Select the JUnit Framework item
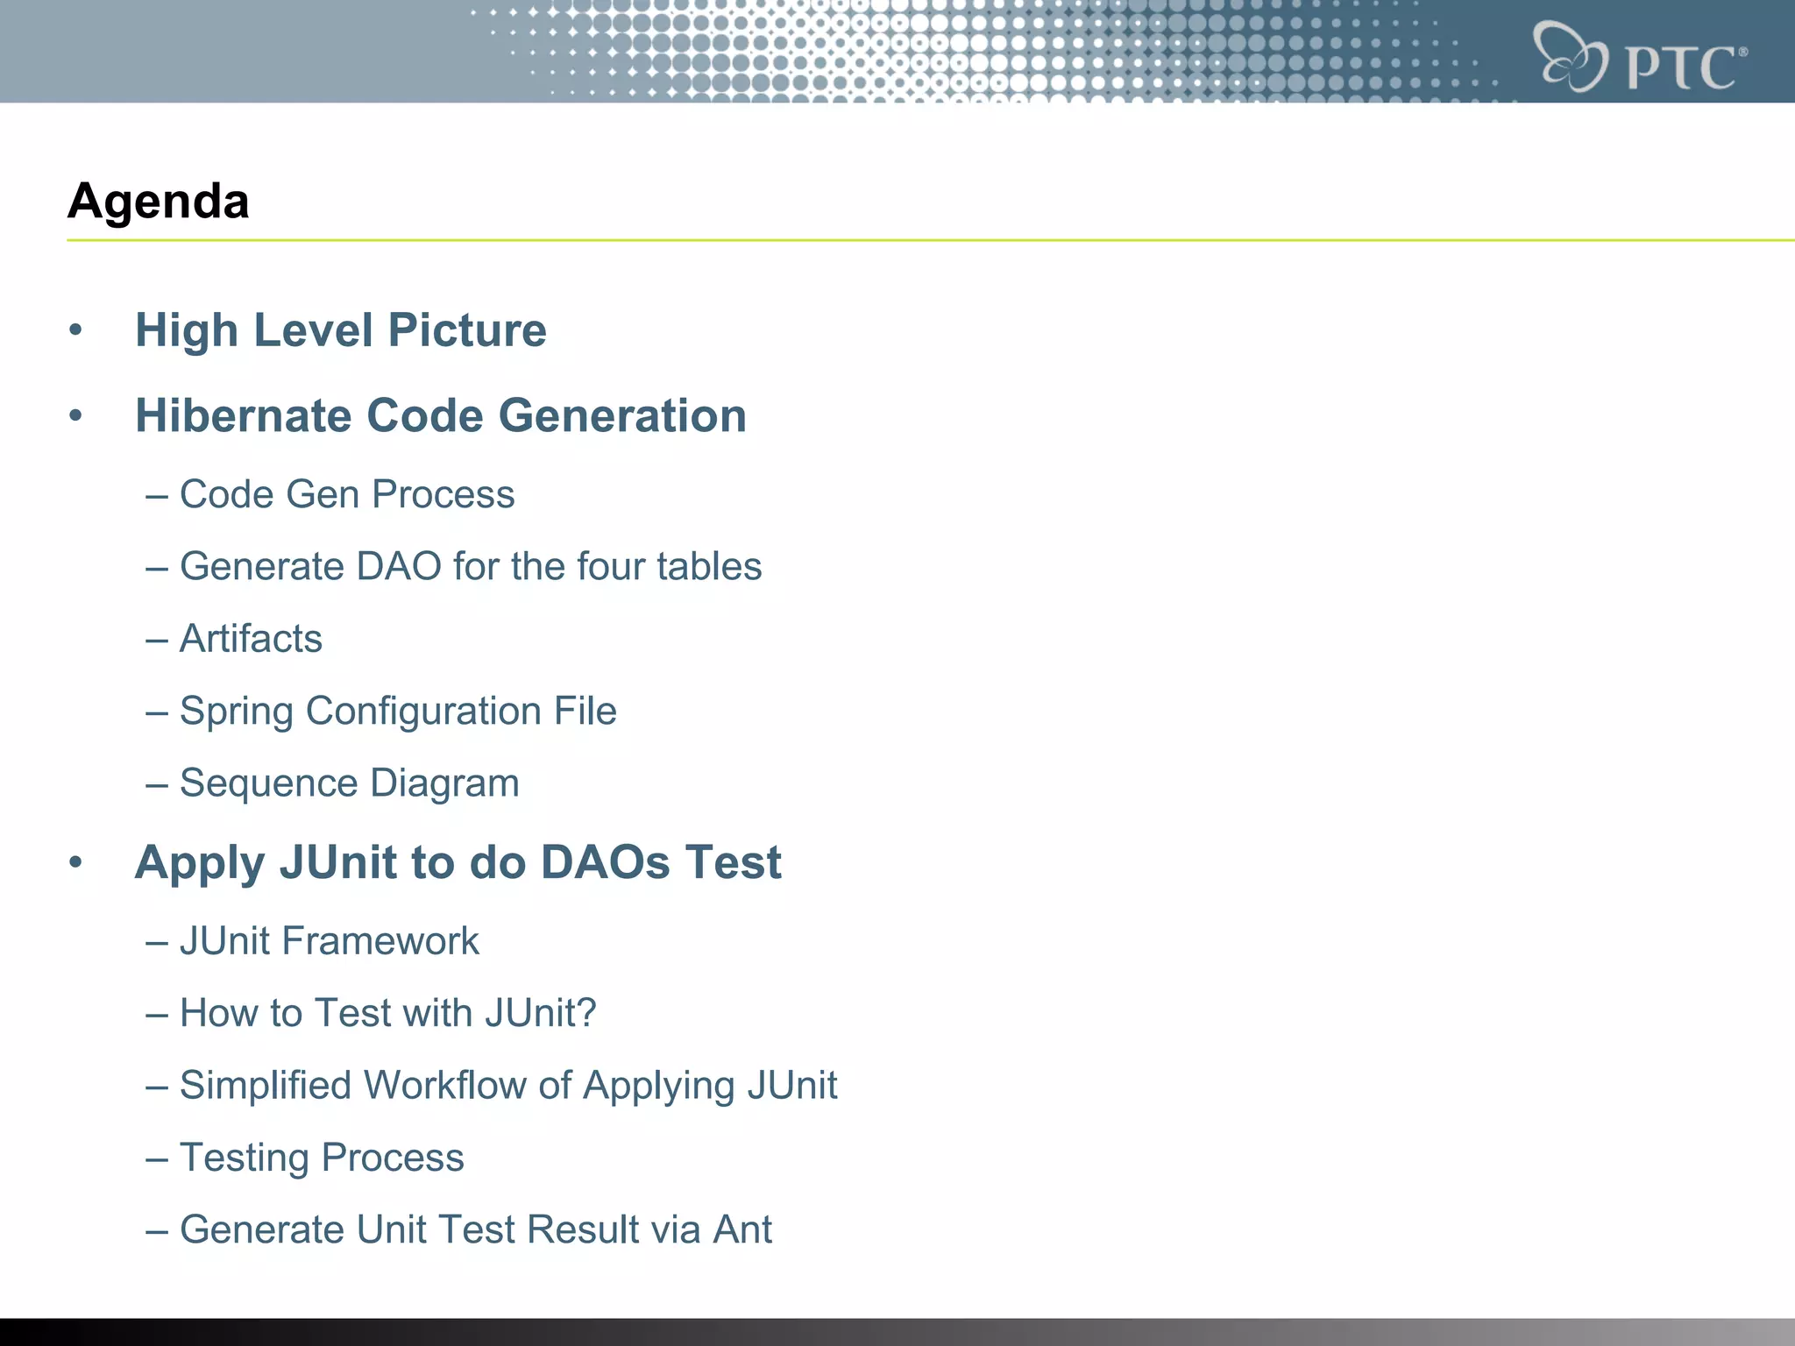Image resolution: width=1795 pixels, height=1346 pixels. pos(329,941)
